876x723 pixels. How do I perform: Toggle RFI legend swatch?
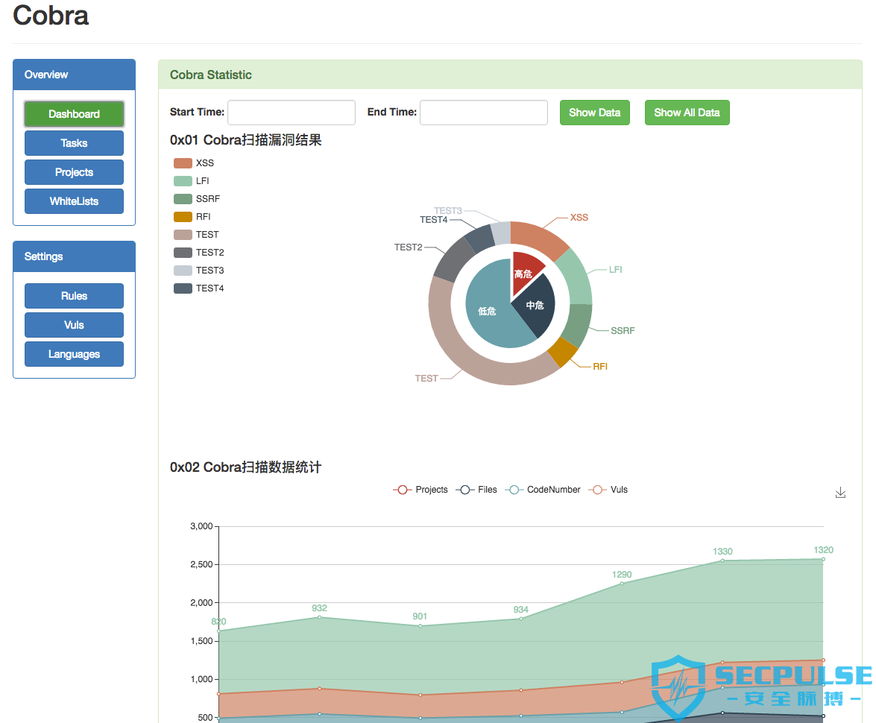click(x=183, y=217)
